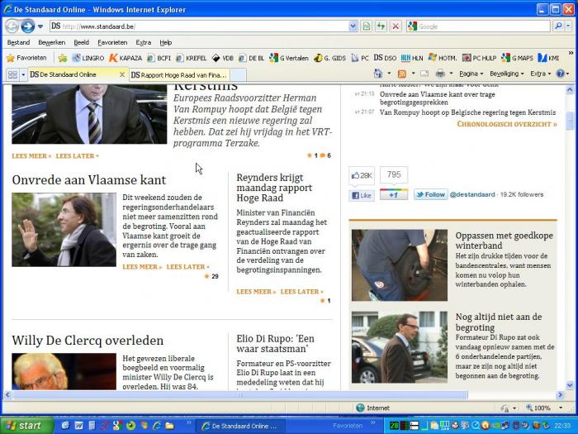Click the blue Help question mark icon
This screenshot has width=578, height=434.
pyautogui.click(x=560, y=74)
